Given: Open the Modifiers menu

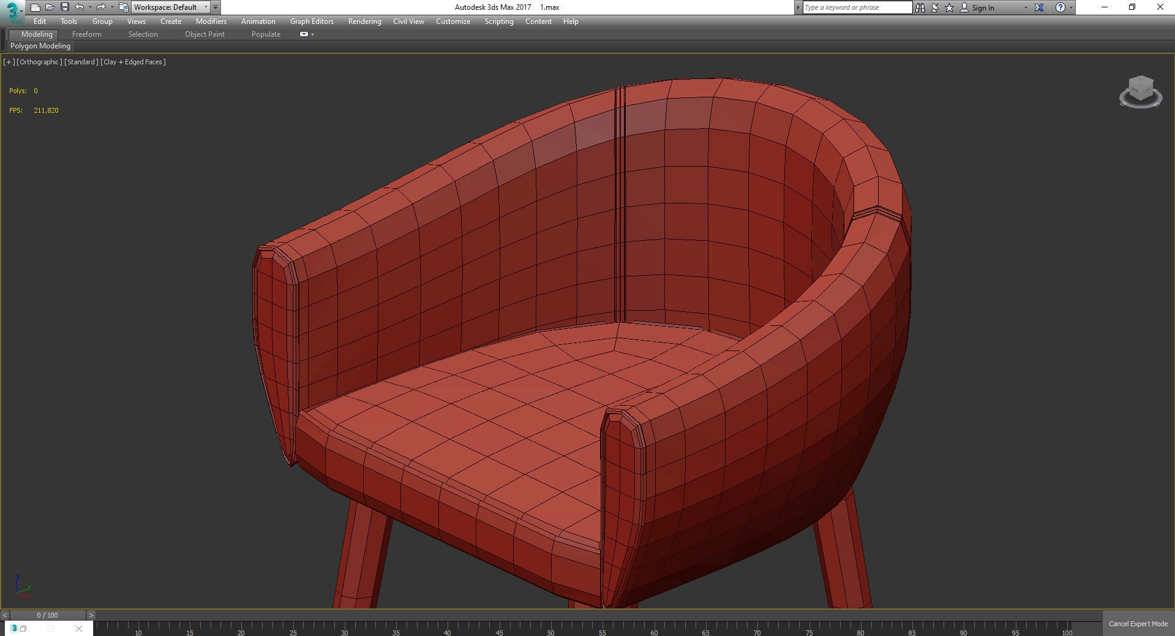Looking at the screenshot, I should coord(211,21).
